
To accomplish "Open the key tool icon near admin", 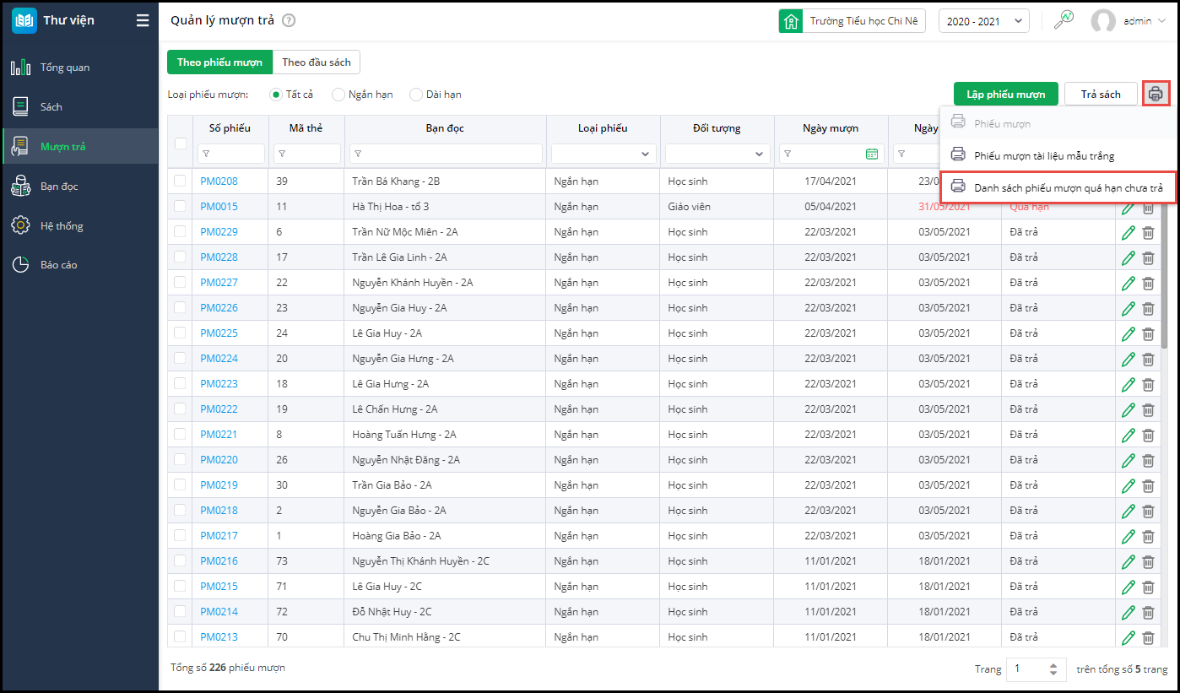I will 1064,20.
